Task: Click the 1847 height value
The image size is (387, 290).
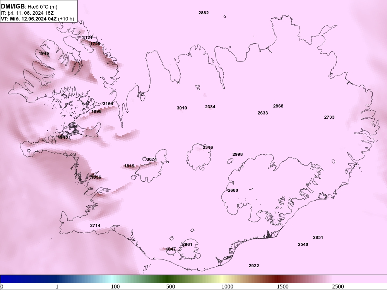Action: [171, 249]
